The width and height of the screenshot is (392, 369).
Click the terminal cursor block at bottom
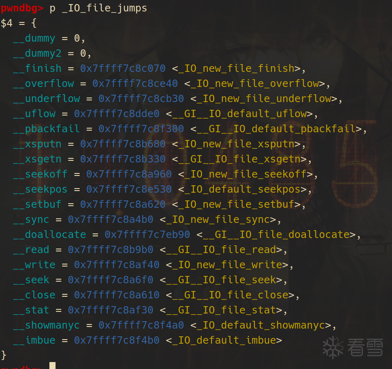click(53, 365)
